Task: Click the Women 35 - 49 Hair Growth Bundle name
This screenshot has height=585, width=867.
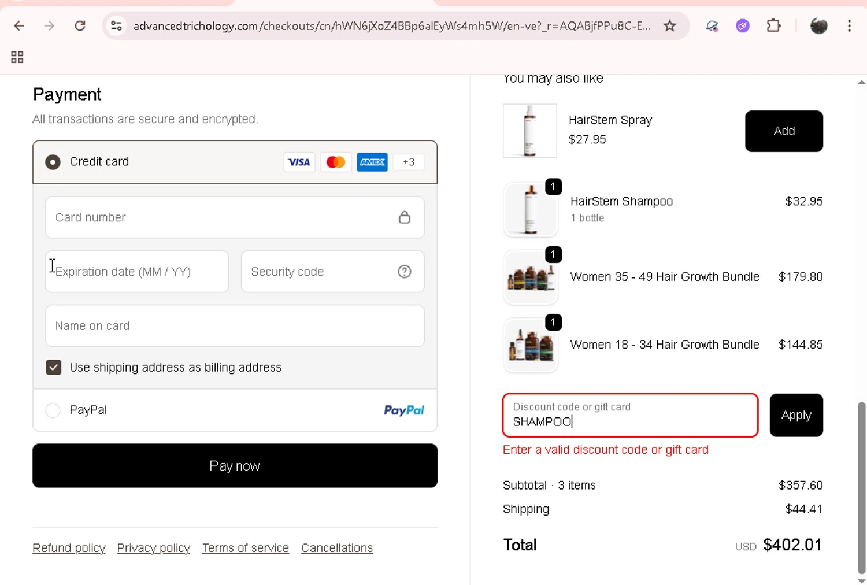Action: click(665, 277)
